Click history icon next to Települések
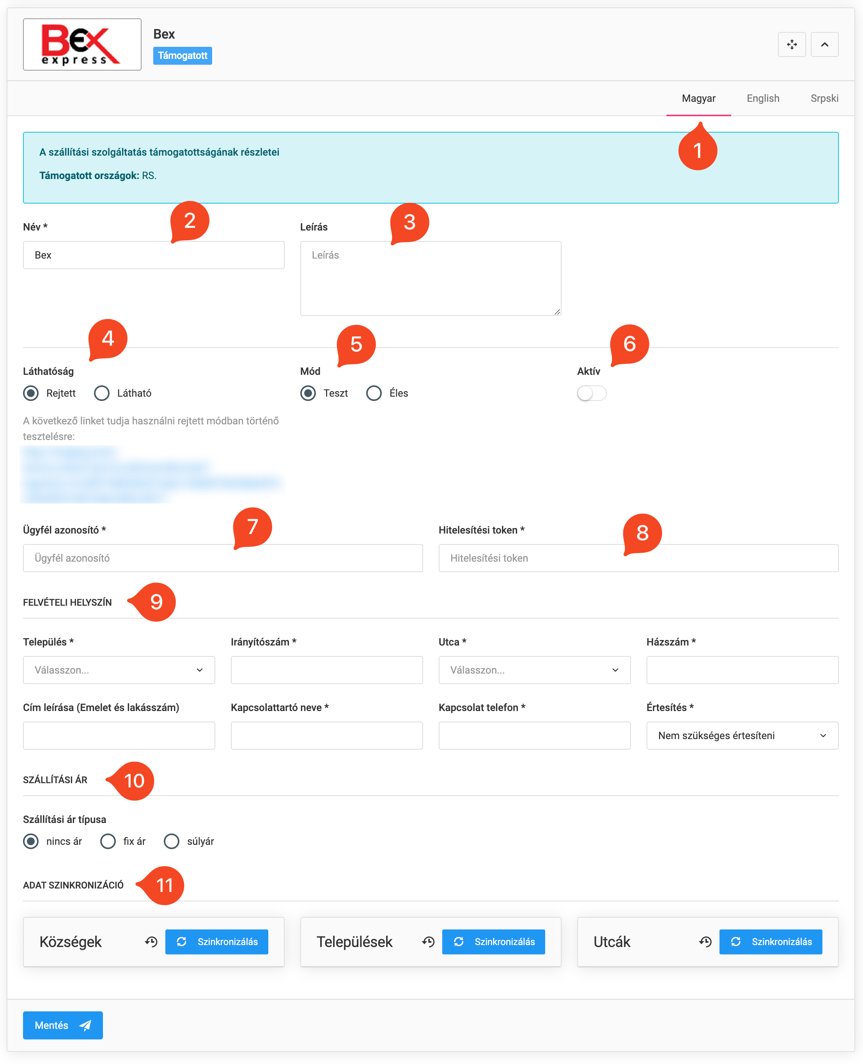863x1064 pixels. click(428, 942)
